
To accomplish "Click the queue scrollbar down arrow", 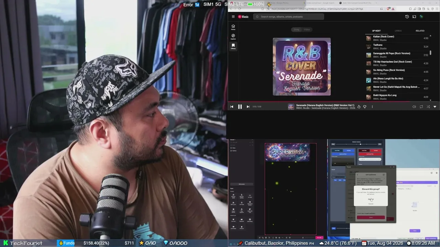I will point(430,99).
